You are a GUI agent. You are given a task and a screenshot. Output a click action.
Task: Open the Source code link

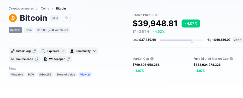pos(25,59)
